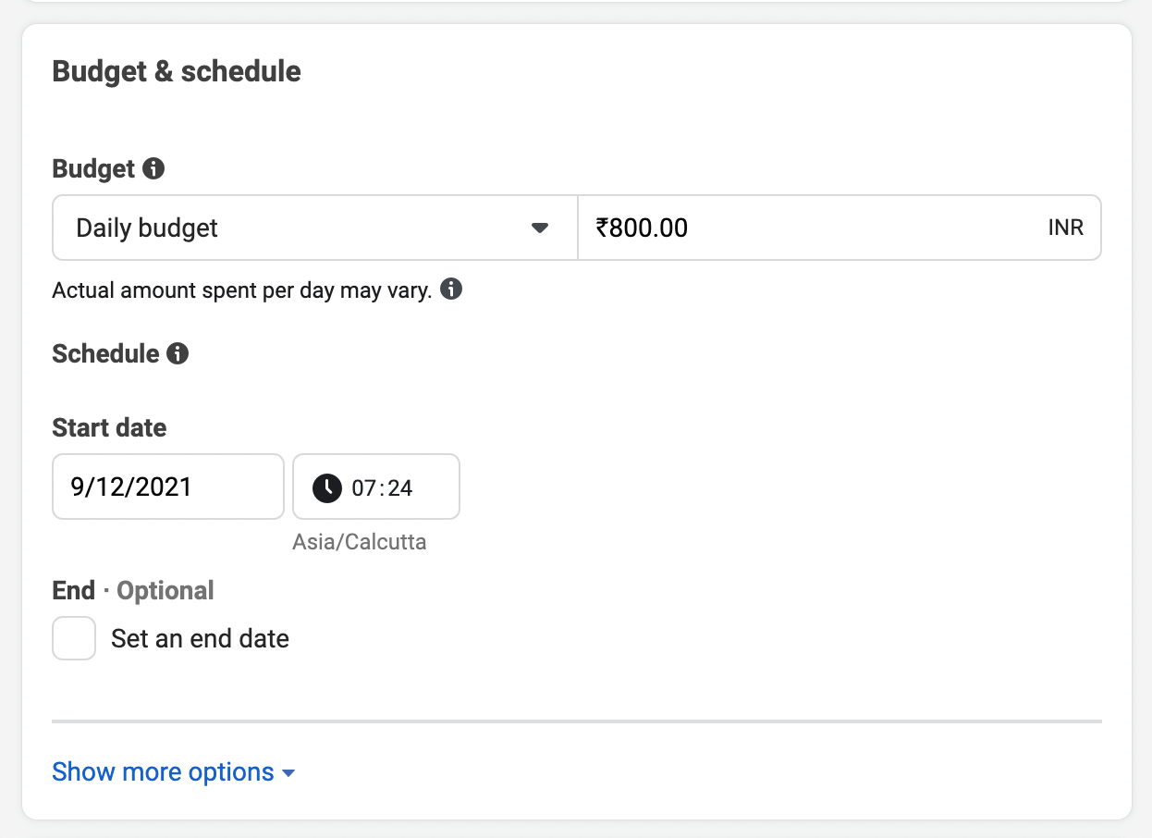Click the 'End · Optional' label

pos(133,590)
